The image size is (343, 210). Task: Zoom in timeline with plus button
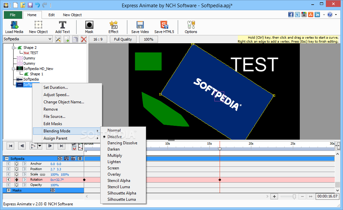[x=274, y=196]
